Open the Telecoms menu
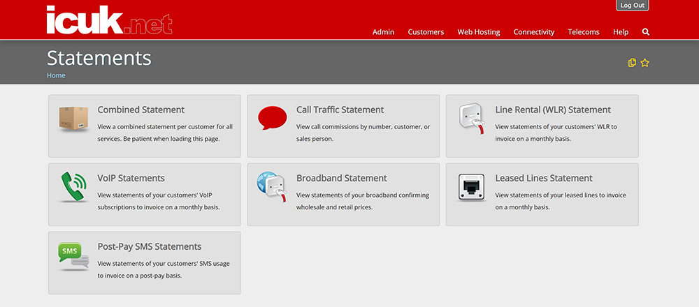This screenshot has width=699, height=307. (x=584, y=32)
